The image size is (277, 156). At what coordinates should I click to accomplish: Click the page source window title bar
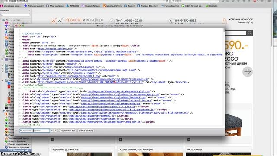(119, 26)
